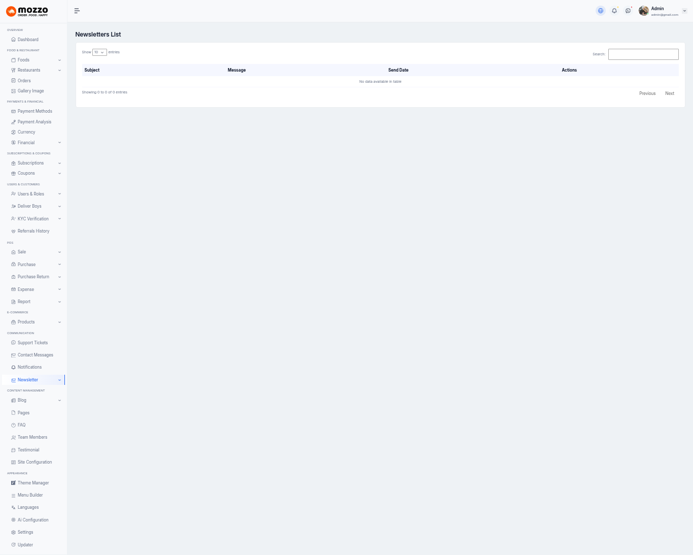Image resolution: width=693 pixels, height=555 pixels.
Task: Click the Settings gear icon in sidebar
Action: 14,532
